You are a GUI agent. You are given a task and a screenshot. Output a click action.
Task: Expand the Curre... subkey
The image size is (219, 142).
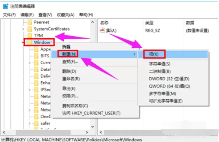pyautogui.click(x=29, y=63)
